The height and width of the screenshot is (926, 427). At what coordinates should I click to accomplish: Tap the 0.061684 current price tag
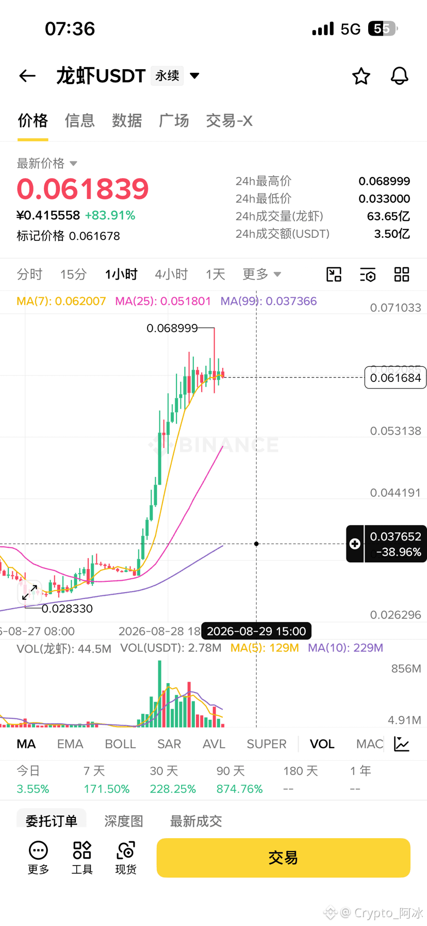(395, 378)
